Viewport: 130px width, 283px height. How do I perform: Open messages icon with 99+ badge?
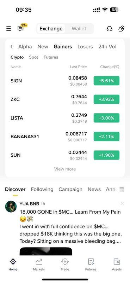(x=21, y=28)
